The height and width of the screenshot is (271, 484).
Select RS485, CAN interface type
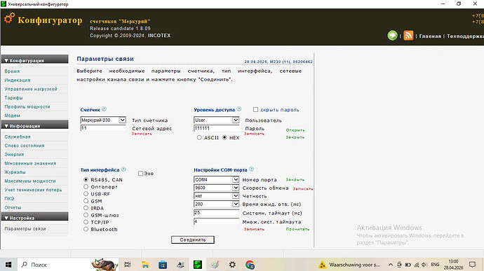coord(86,179)
